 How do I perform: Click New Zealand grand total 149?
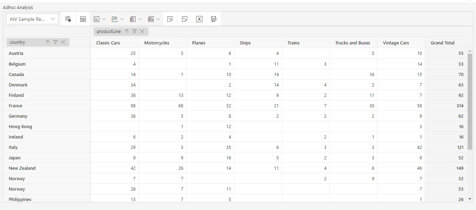[460, 168]
